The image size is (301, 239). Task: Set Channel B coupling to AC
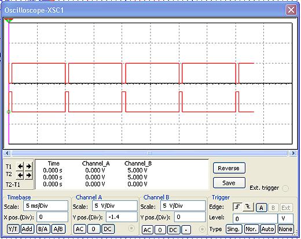click(148, 230)
